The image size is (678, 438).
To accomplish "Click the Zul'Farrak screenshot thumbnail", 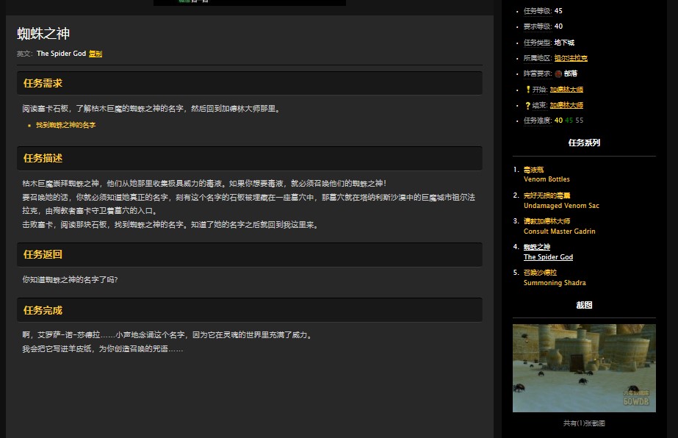I will pyautogui.click(x=584, y=367).
